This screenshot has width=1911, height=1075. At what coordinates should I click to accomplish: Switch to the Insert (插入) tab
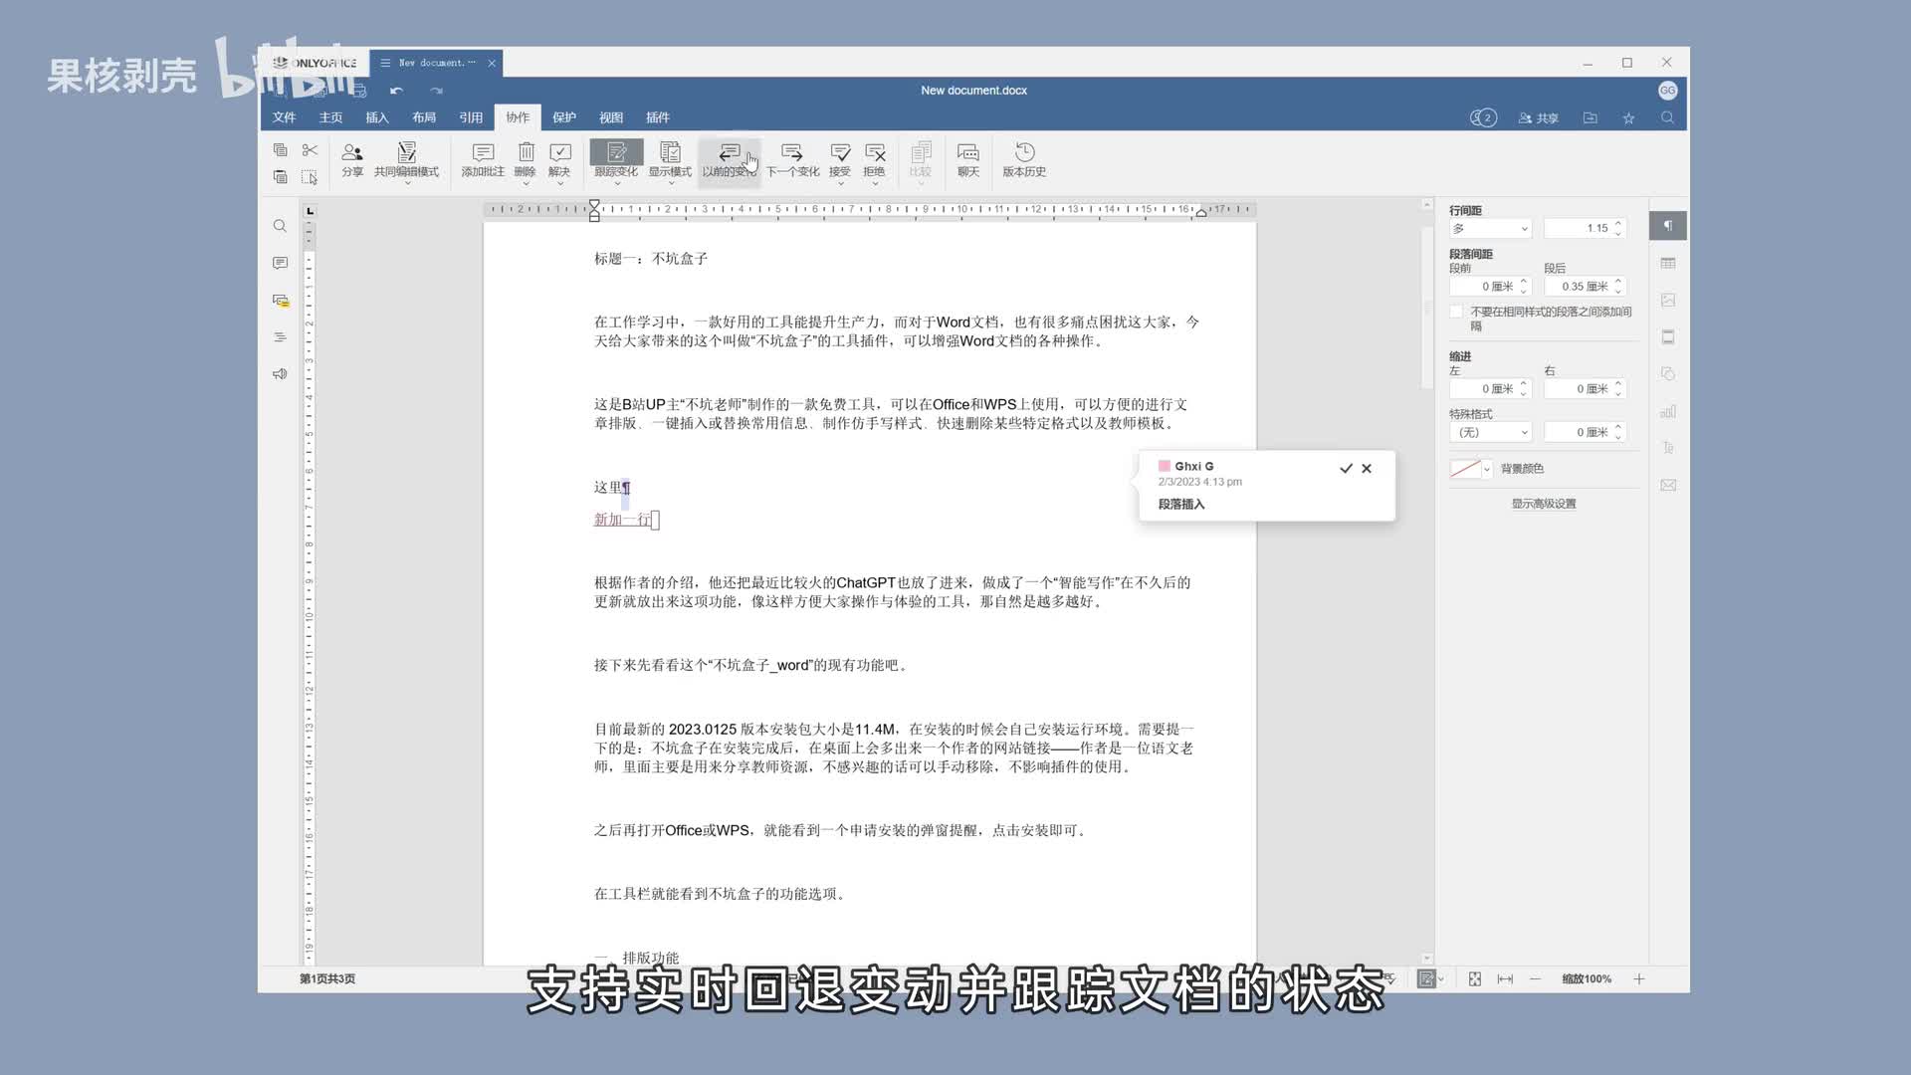coord(377,117)
